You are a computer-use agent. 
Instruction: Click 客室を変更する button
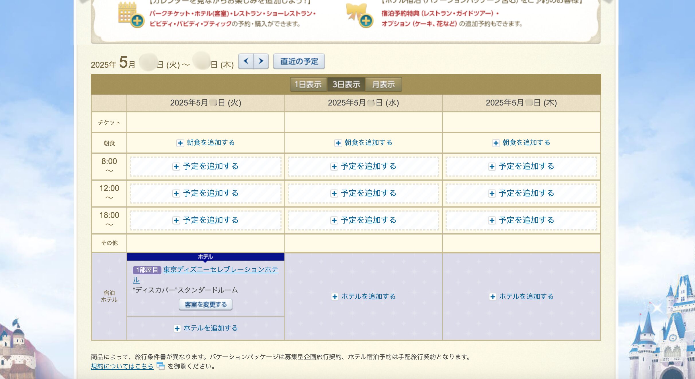(x=206, y=304)
